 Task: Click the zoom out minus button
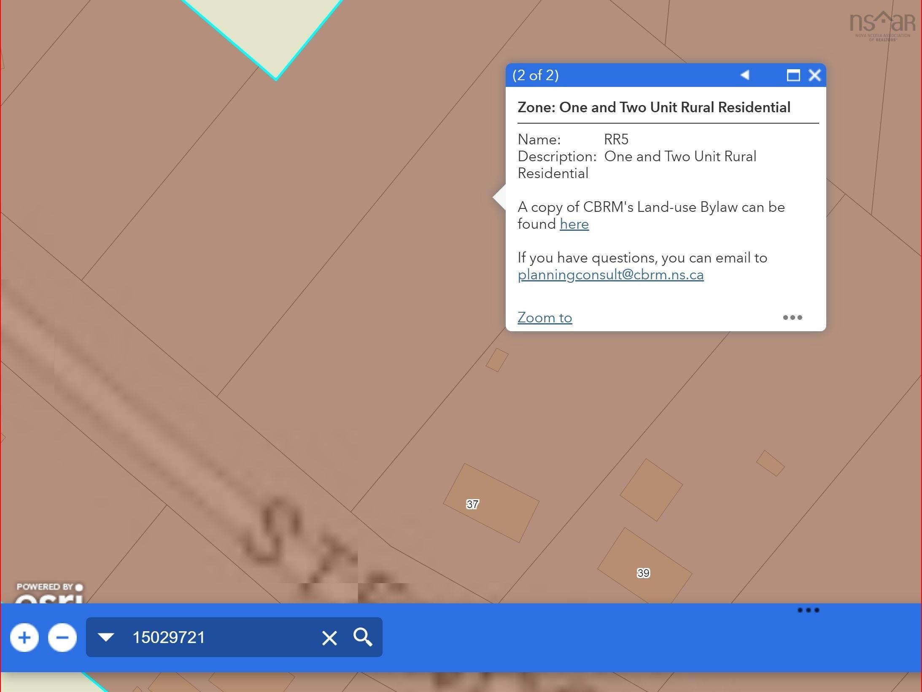pyautogui.click(x=62, y=638)
